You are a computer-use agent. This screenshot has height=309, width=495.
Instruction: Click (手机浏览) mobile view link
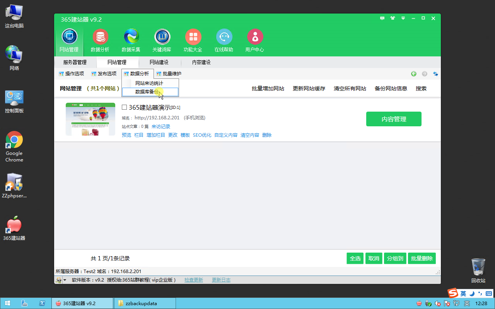(195, 118)
